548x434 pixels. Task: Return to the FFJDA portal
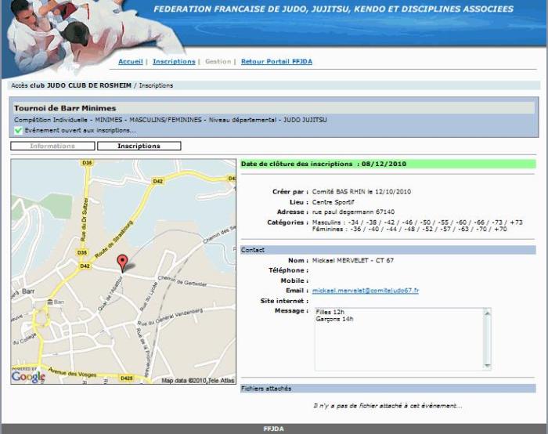tap(276, 61)
